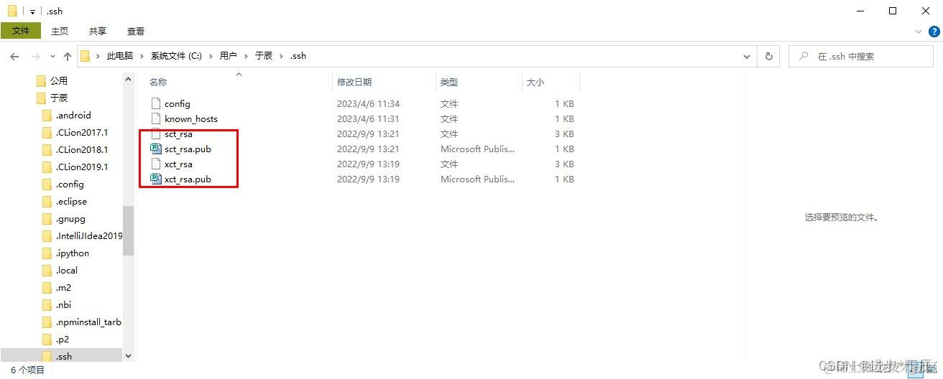Click the sct_rsa.pub file name
Viewport: 943px width, 379px height.
pyautogui.click(x=188, y=149)
